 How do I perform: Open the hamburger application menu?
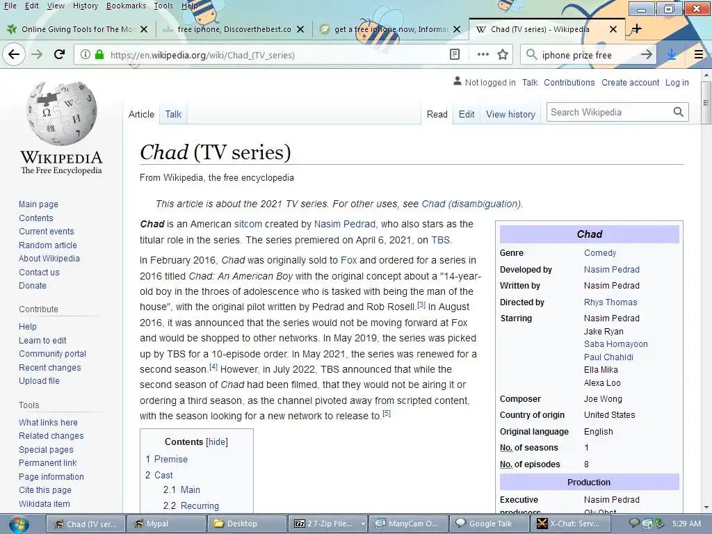coord(699,55)
